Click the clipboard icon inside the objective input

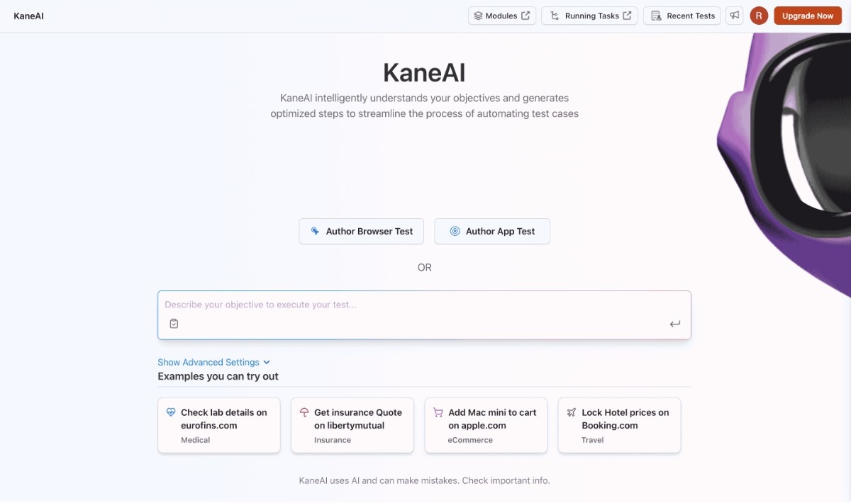(174, 323)
